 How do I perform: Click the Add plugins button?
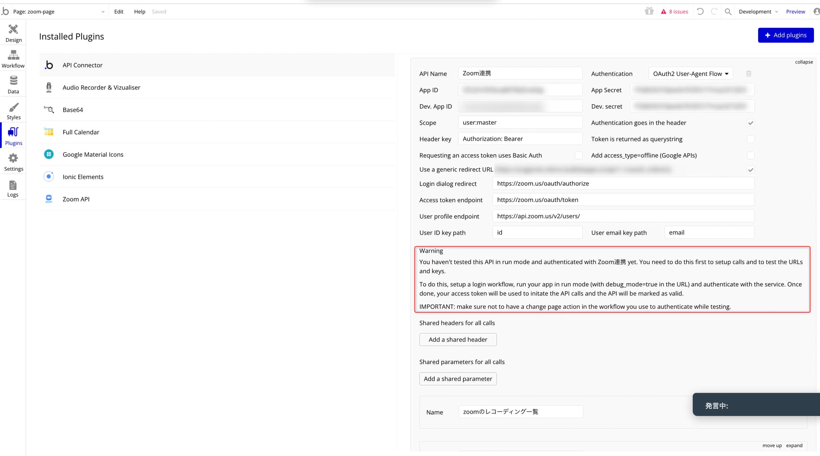pyautogui.click(x=786, y=35)
